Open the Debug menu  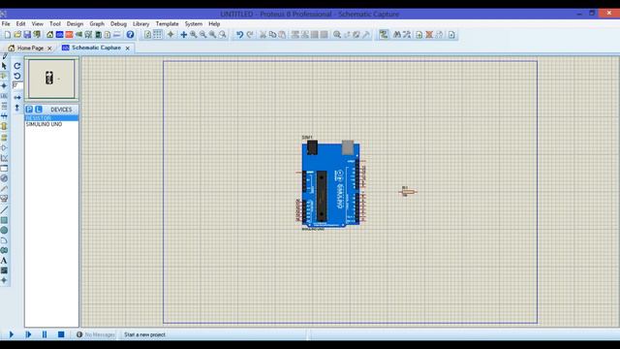point(118,24)
